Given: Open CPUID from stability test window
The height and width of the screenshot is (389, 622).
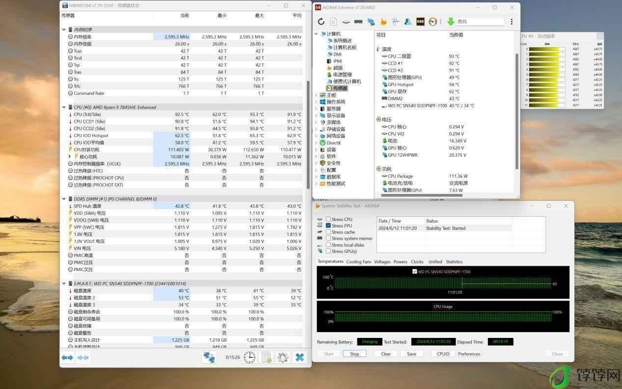Looking at the screenshot, I should coord(443,354).
